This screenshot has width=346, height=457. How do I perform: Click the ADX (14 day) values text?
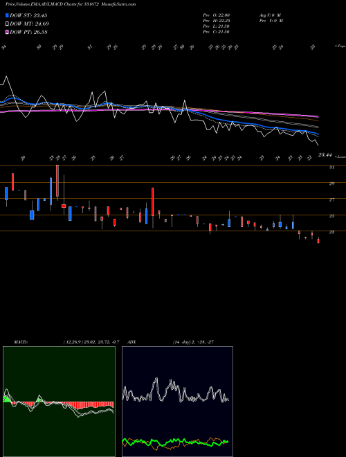pyautogui.click(x=193, y=342)
